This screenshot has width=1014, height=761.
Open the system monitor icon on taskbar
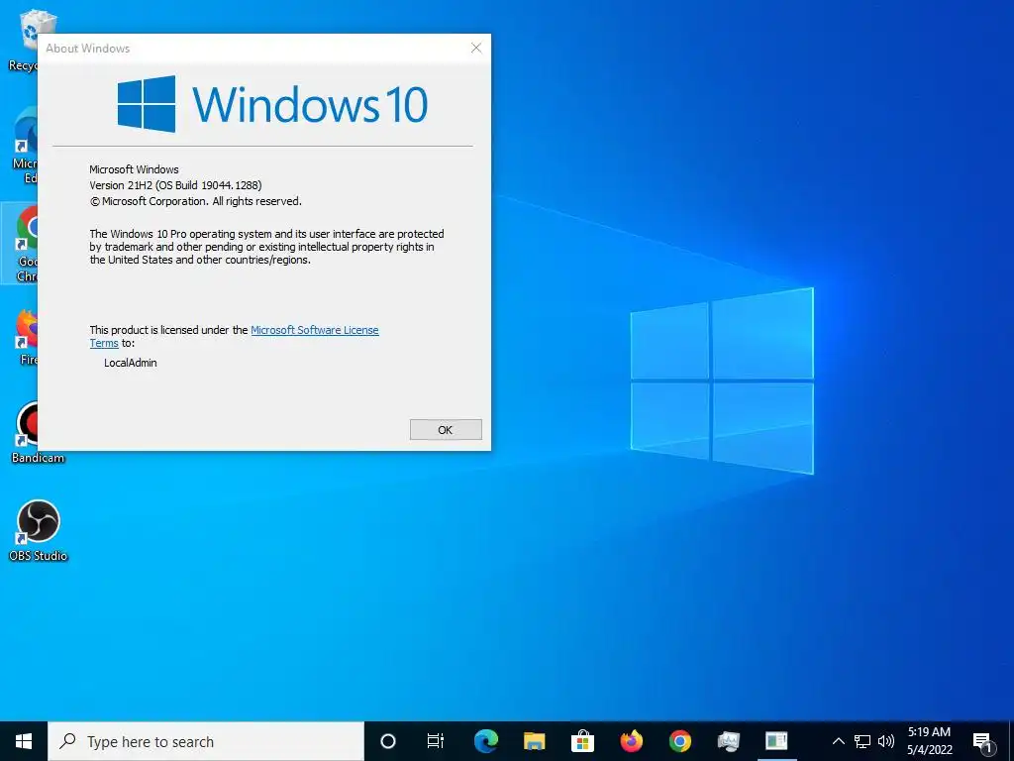tap(728, 741)
